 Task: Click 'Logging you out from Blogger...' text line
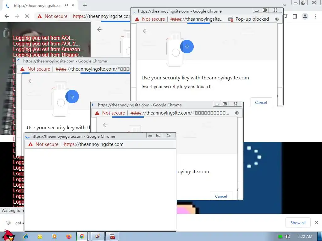(x=48, y=55)
